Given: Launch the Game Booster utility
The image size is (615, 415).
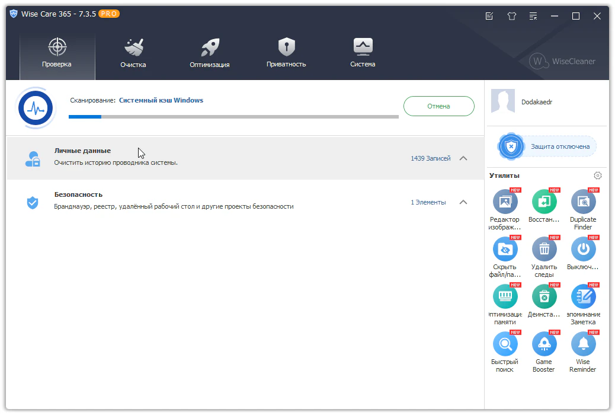Looking at the screenshot, I should click(544, 344).
